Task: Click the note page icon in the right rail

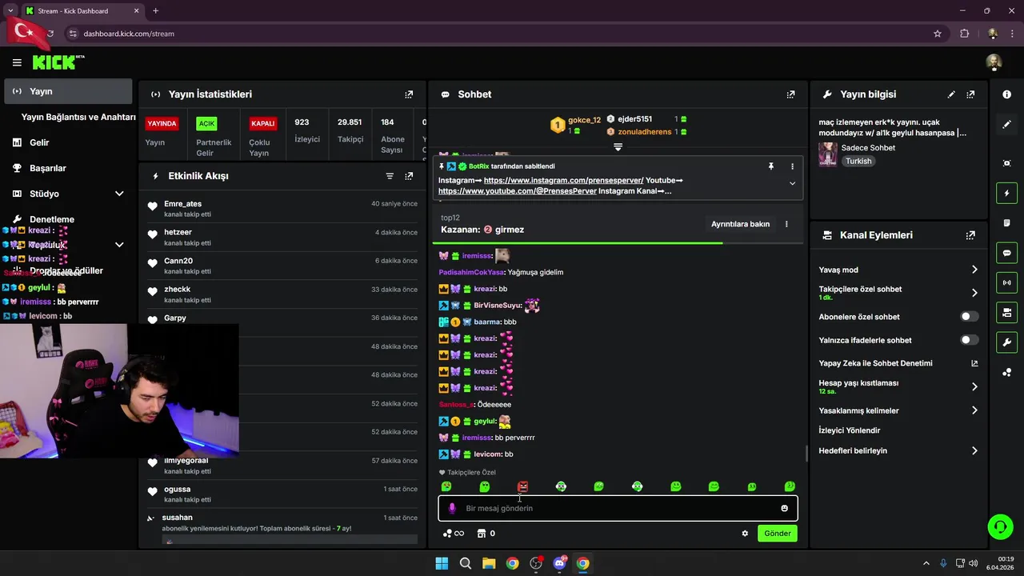Action: [1006, 223]
